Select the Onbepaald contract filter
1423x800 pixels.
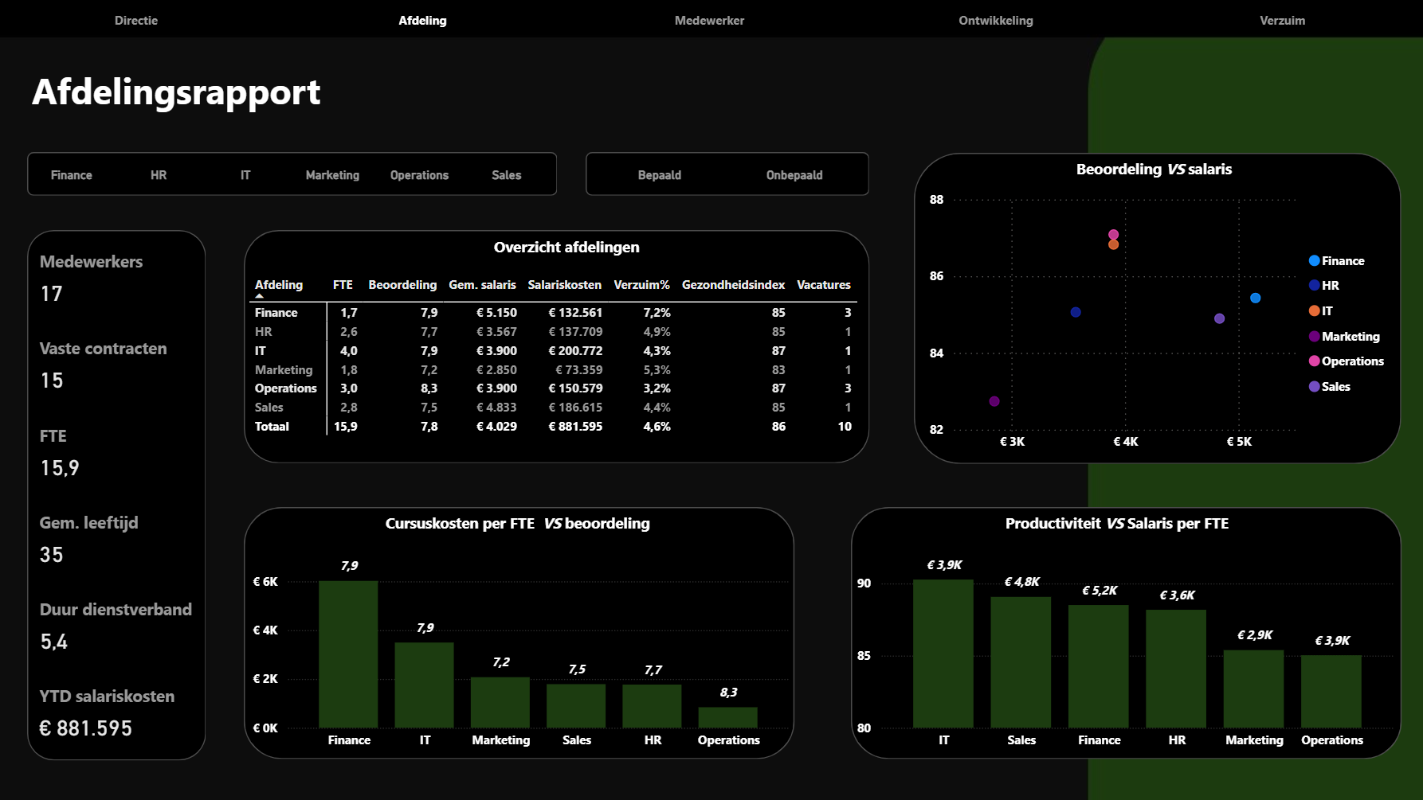click(x=794, y=175)
